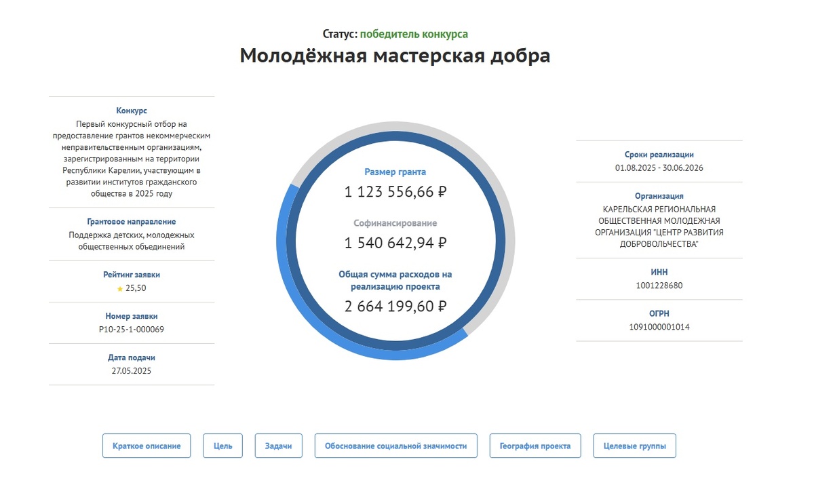Click the Конкурс section heading
The height and width of the screenshot is (489, 814).
(x=133, y=109)
